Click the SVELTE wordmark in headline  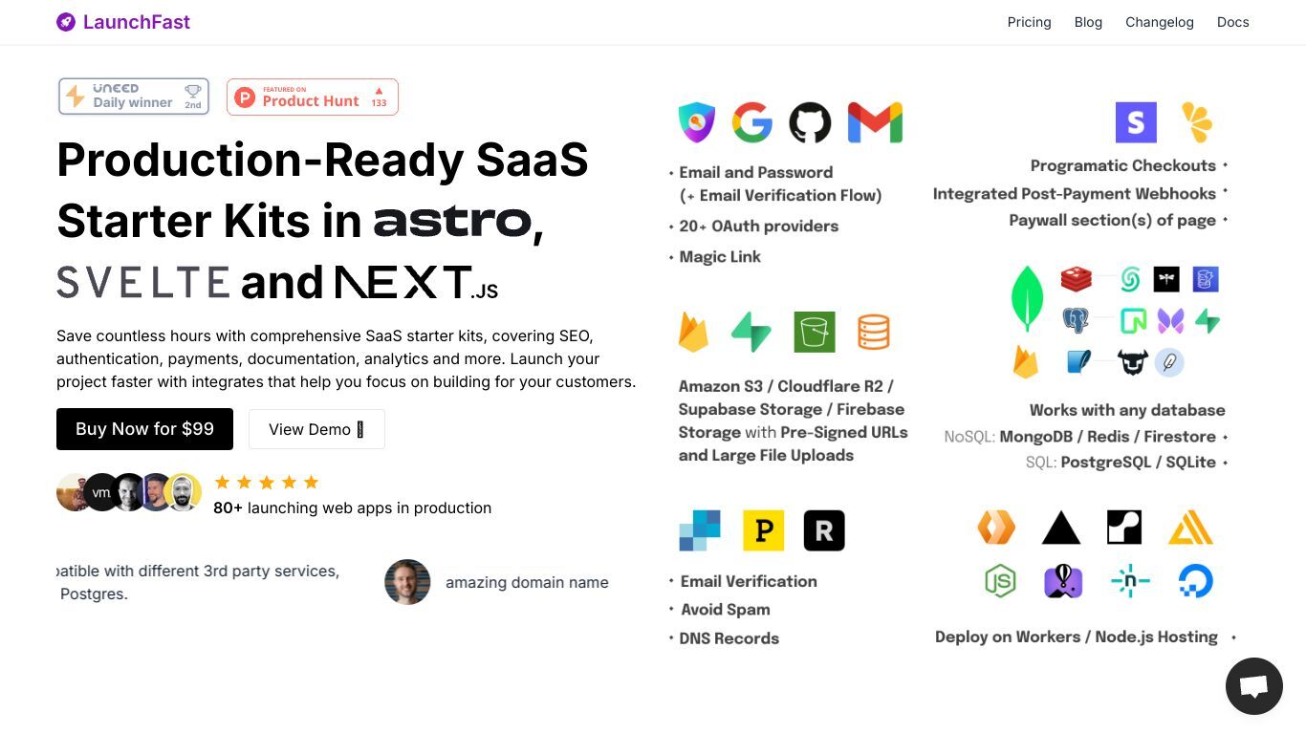point(143,282)
